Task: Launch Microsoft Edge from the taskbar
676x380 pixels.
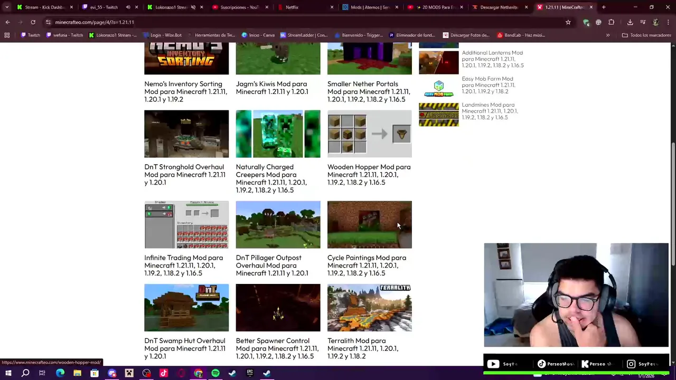Action: click(x=60, y=373)
